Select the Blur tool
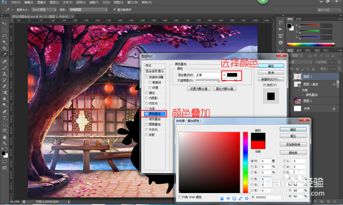This screenshot has height=205, width=343. click(4, 99)
